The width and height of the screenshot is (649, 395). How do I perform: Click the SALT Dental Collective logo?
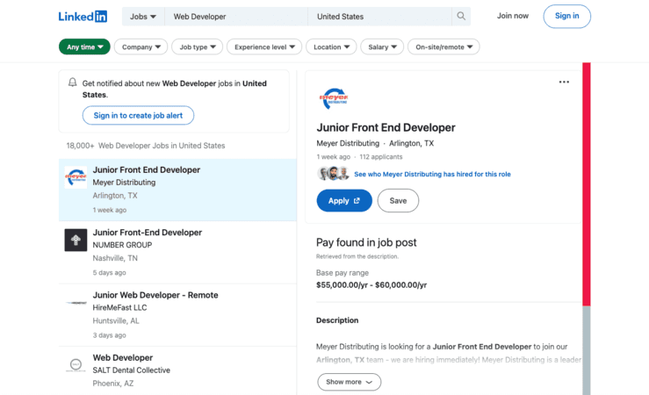76,365
